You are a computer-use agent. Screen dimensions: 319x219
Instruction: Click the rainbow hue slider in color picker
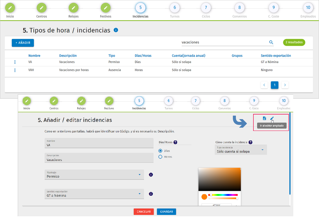pyautogui.click(x=223, y=195)
